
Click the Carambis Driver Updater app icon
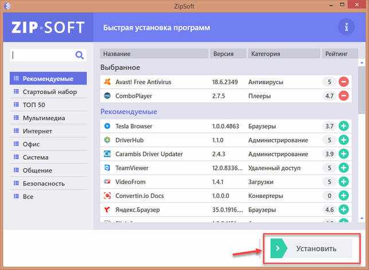coord(107,154)
